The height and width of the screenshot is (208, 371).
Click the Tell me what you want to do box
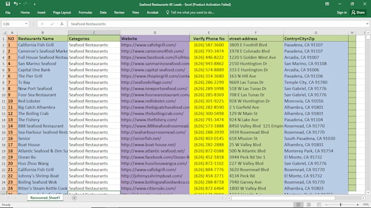190,13
